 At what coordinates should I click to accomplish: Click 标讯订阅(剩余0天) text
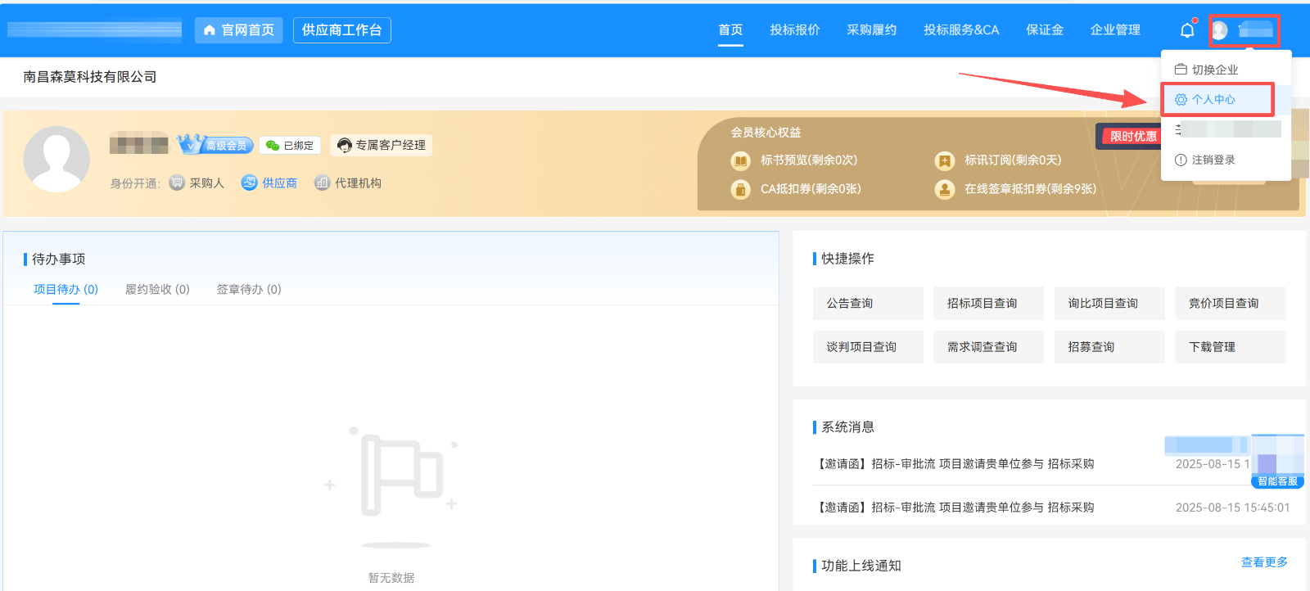1013,160
